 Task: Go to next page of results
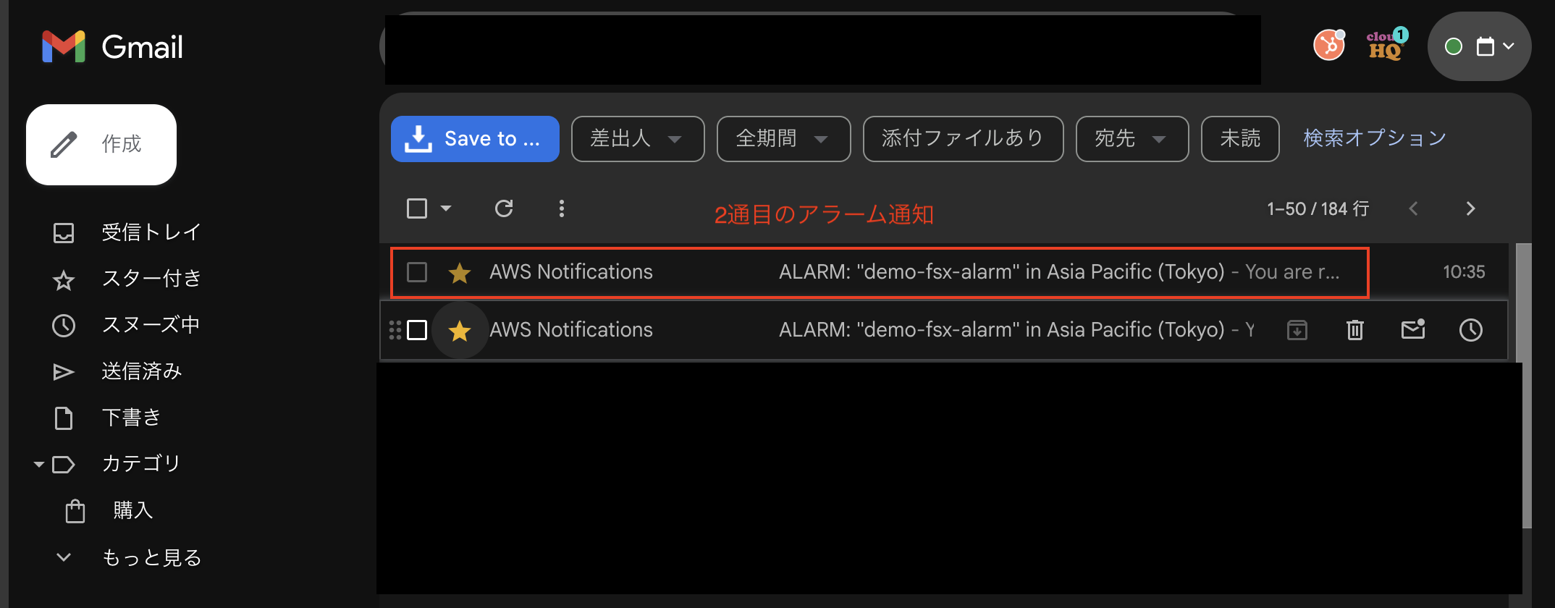(1470, 208)
